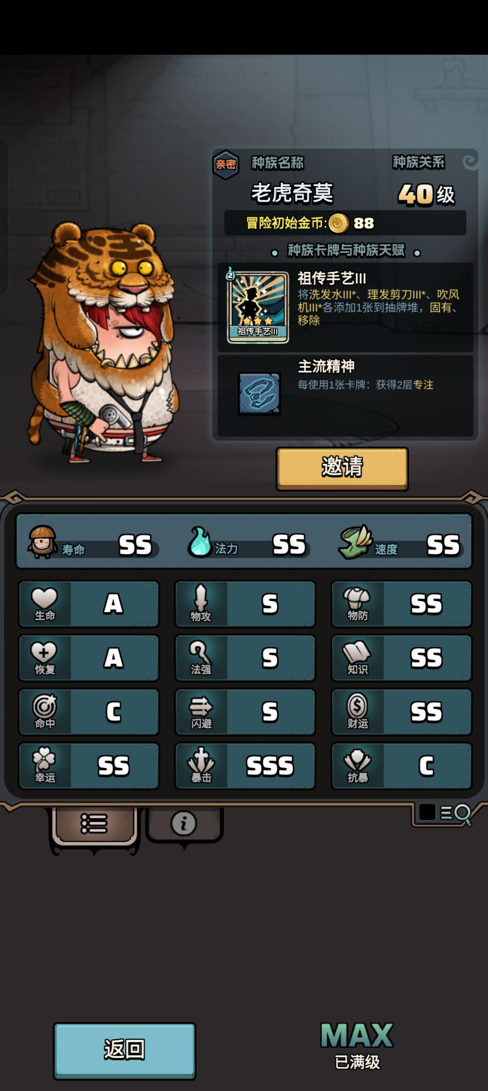The image size is (488, 1091).
Task: Select the 财运 fortune coin stat tile
Action: point(402,712)
